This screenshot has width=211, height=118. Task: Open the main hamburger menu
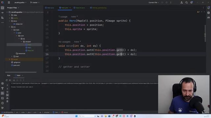click(x=9, y=2)
